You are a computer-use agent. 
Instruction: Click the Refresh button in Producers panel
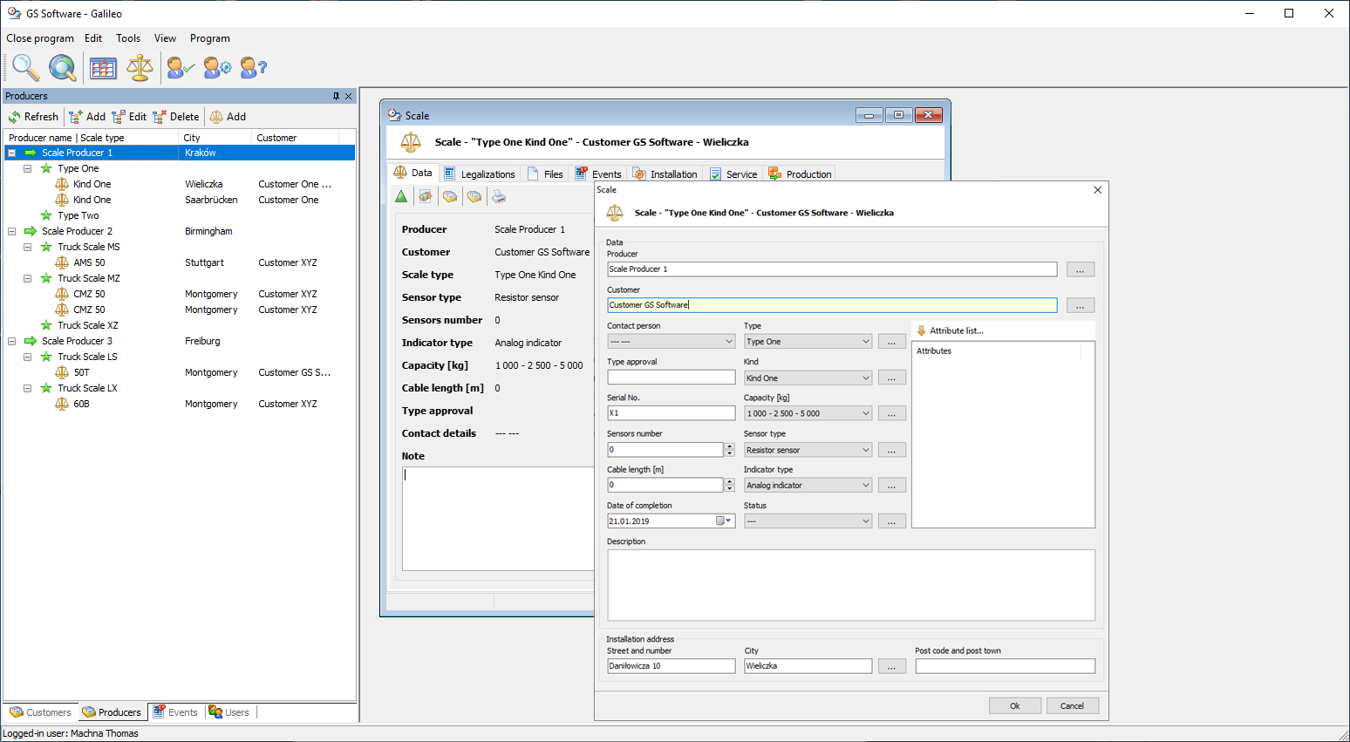tap(33, 117)
